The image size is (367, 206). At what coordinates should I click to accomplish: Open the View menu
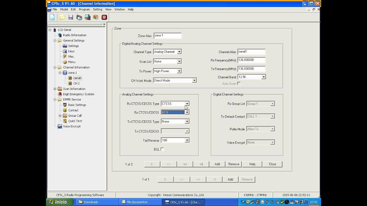point(108,9)
